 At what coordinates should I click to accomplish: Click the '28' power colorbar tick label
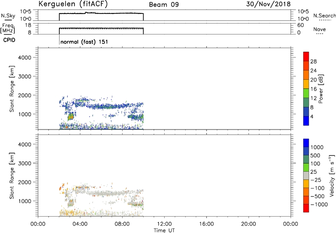pos(313,61)
